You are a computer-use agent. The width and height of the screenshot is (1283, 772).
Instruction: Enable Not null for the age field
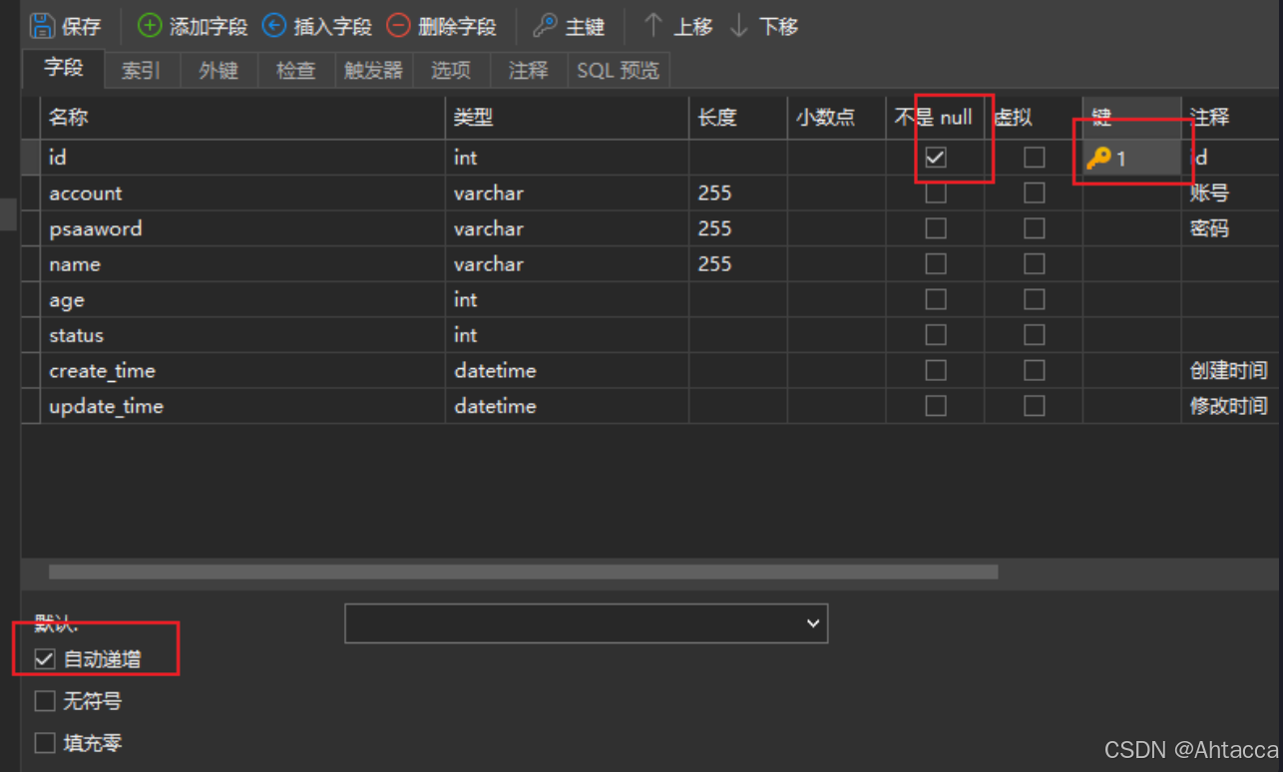936,299
